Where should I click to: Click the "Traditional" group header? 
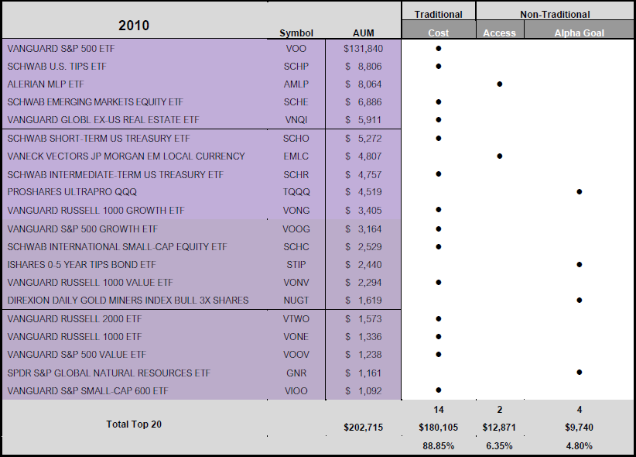439,15
